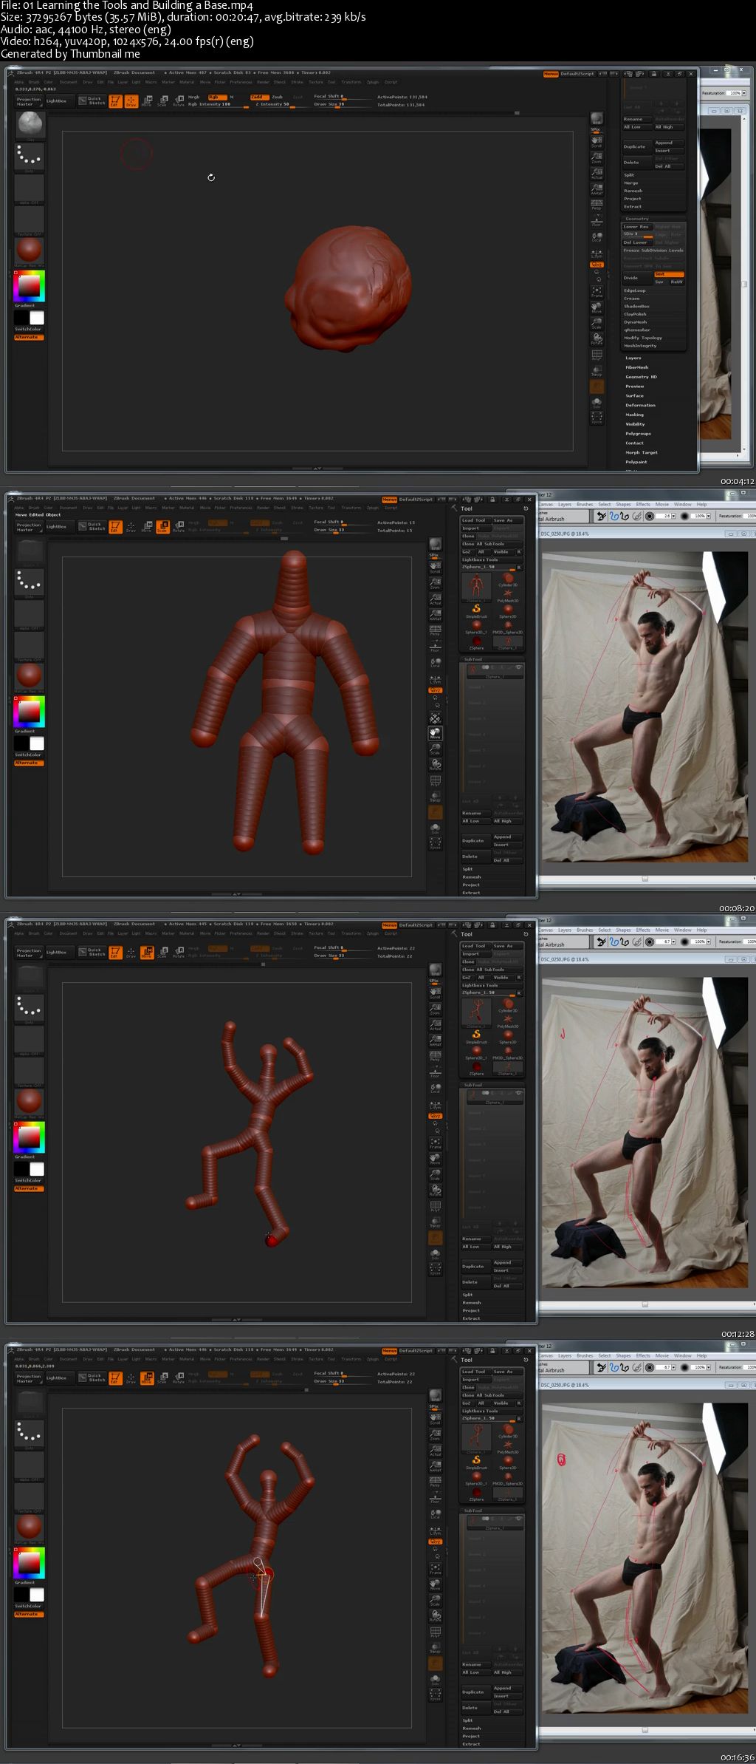In the 00:08:20 frame, select the ZSphere tool icon
Image resolution: width=756 pixels, height=1764 pixels.
pyautogui.click(x=476, y=643)
